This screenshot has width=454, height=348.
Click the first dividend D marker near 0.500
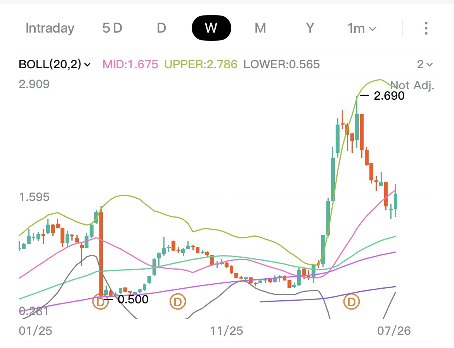(100, 302)
